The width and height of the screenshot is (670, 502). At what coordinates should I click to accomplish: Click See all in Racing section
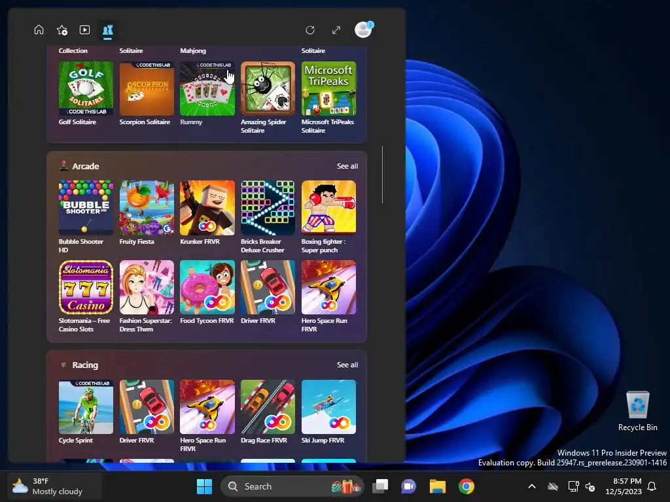point(347,365)
